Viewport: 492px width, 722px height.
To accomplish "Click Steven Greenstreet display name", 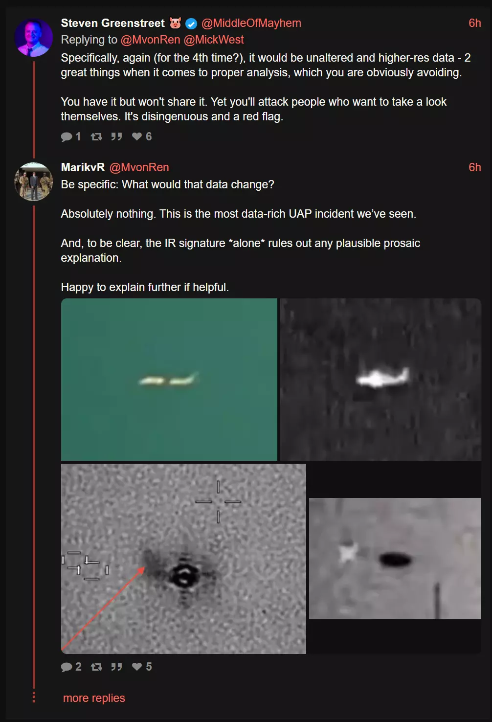I will (112, 23).
